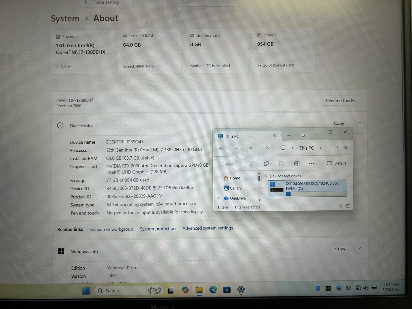412x309 pixels.
Task: Switch to details list view icon
Action: [x=340, y=206]
